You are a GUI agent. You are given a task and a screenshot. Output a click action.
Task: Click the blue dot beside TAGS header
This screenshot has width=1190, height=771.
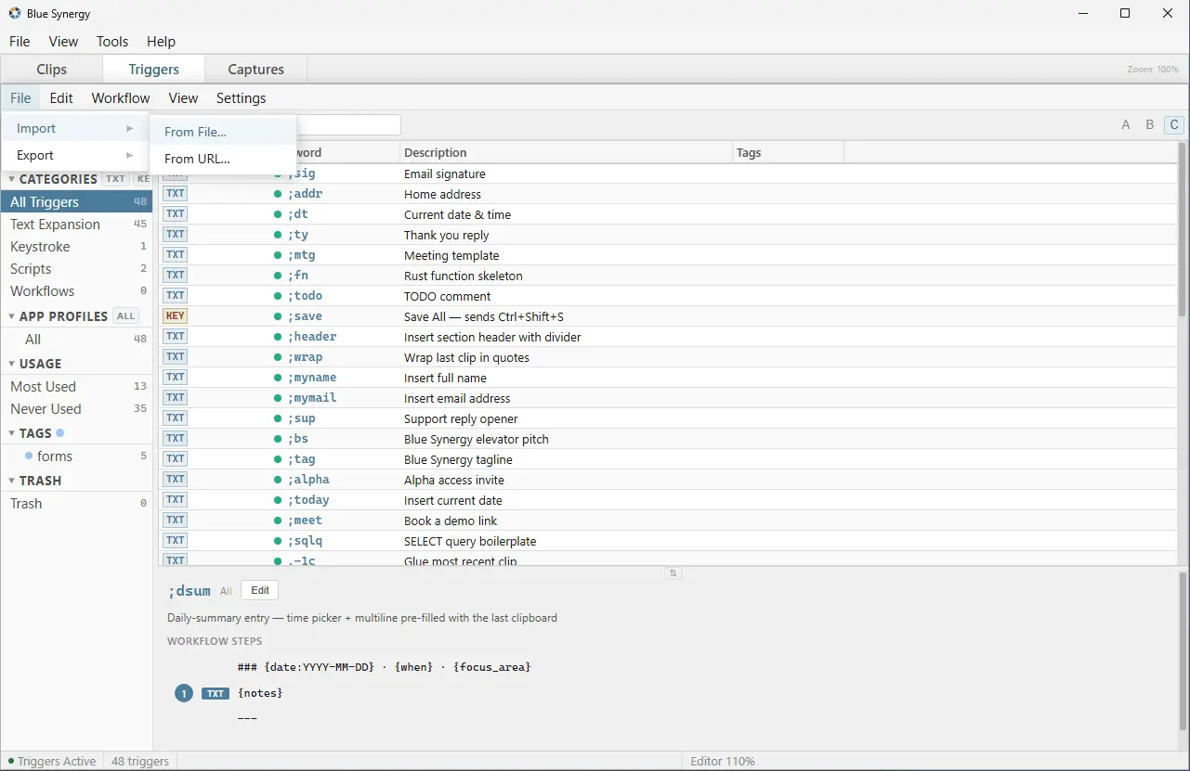(x=60, y=433)
